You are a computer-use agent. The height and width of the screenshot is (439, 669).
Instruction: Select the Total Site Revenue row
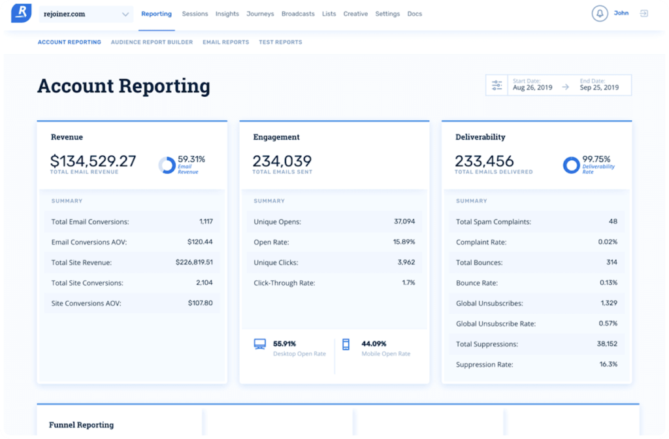point(132,263)
